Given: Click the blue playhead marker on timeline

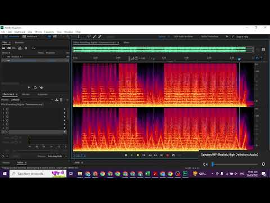Looking at the screenshot, I should (x=239, y=59).
